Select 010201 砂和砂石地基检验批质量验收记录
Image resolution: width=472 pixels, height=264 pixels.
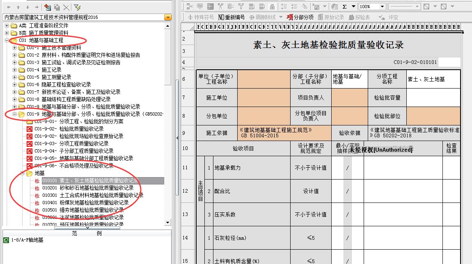click(x=87, y=188)
